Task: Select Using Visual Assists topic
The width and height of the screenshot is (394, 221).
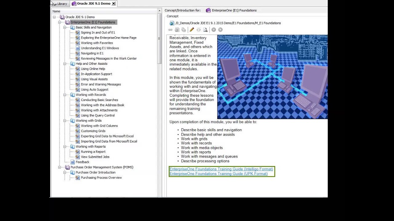Action: tap(94, 79)
